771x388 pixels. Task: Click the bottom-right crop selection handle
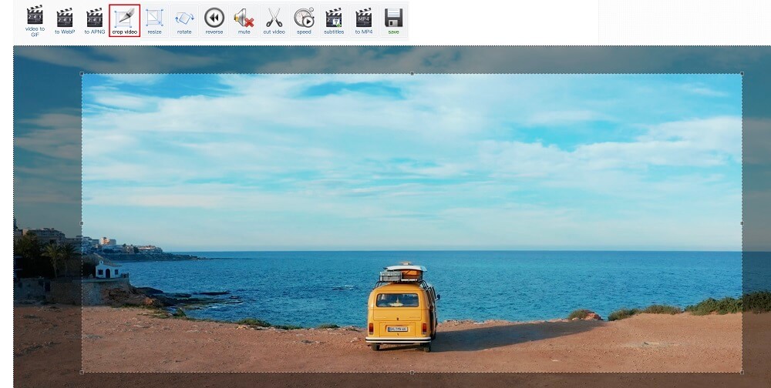(742, 373)
